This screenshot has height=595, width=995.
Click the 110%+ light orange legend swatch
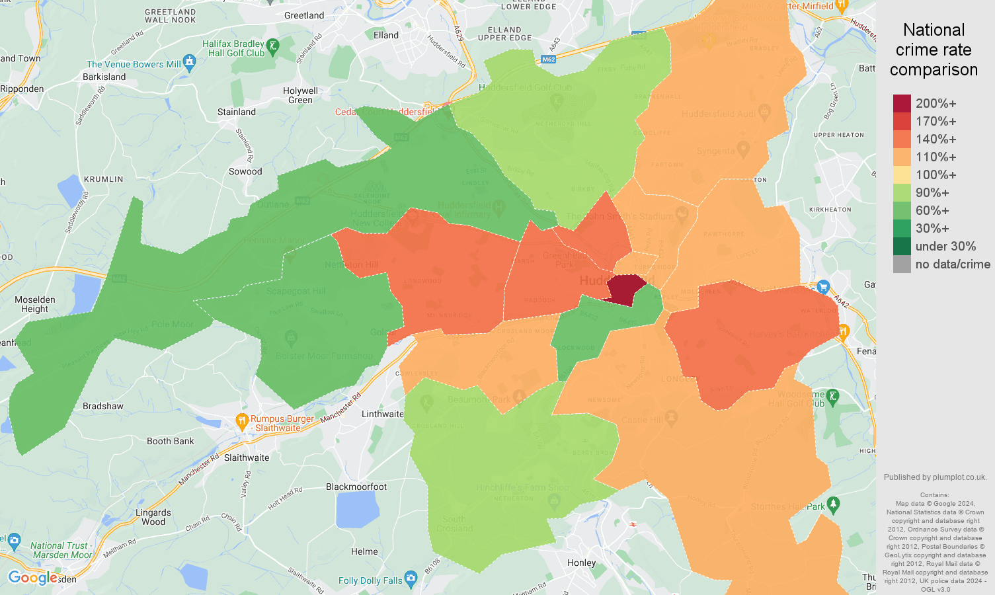pos(902,157)
